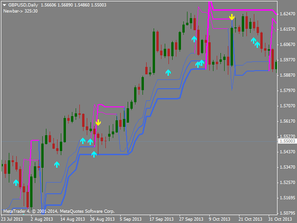Expand the triangle menu beside GBPUSD,Daily
This screenshot has width=297, height=223.
4,5
